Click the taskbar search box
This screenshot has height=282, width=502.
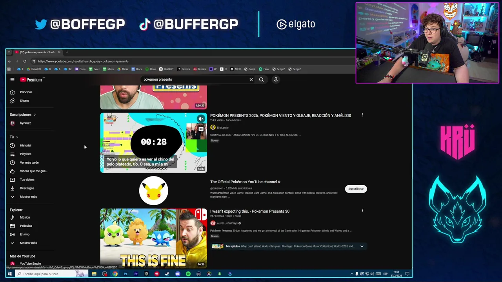(x=51, y=274)
